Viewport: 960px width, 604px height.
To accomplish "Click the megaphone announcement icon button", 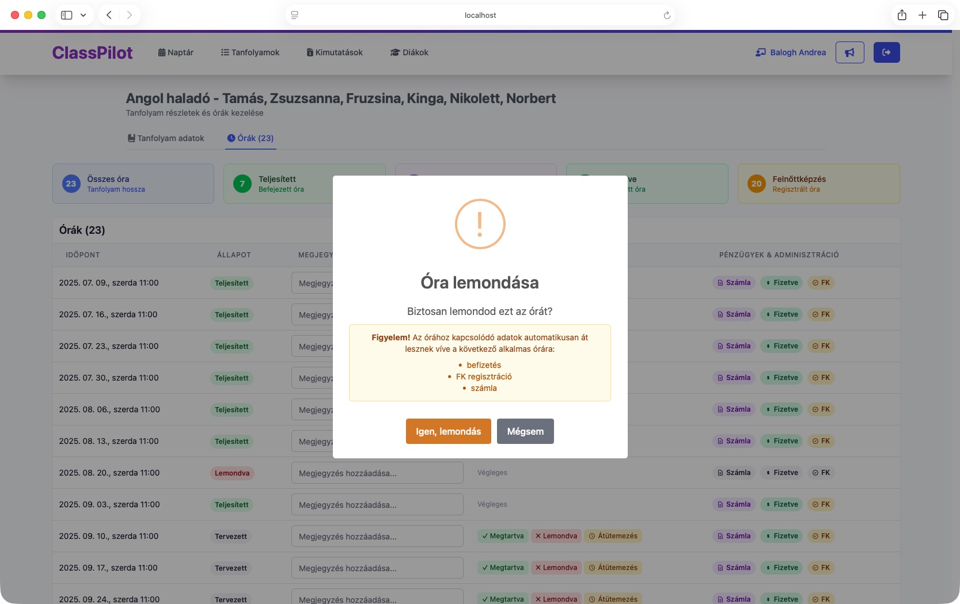I will pyautogui.click(x=849, y=52).
